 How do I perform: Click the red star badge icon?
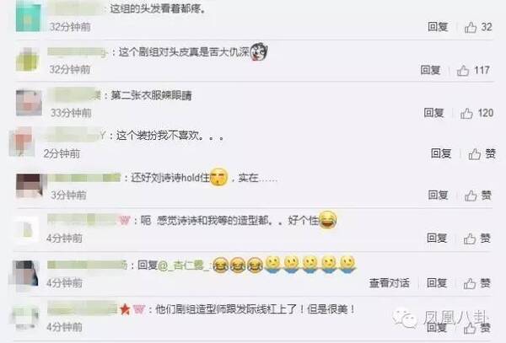coord(125,309)
